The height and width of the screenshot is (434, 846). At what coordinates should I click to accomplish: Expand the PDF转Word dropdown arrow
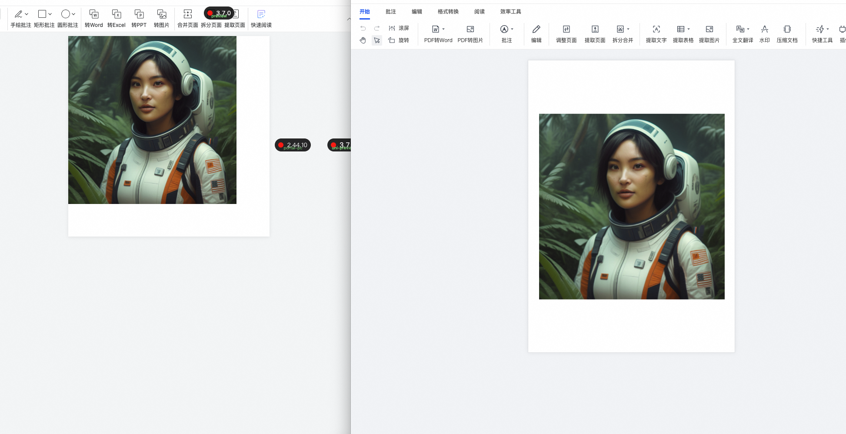coord(443,29)
